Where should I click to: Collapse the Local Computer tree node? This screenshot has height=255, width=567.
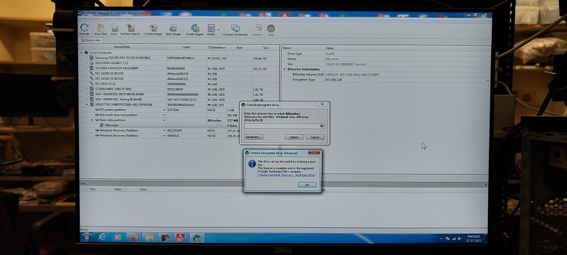pos(81,53)
